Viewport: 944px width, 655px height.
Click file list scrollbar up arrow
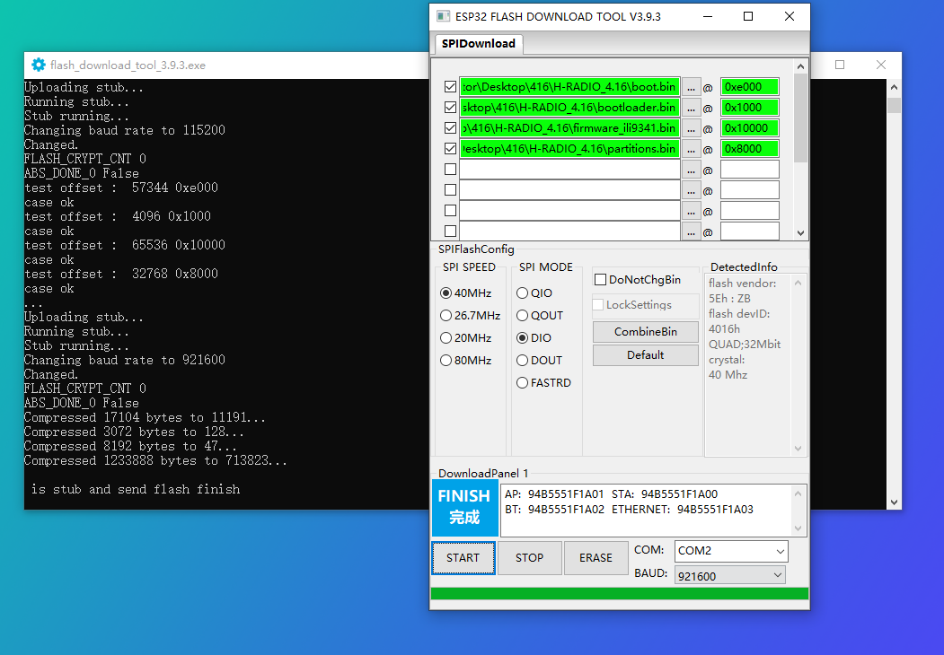(800, 66)
